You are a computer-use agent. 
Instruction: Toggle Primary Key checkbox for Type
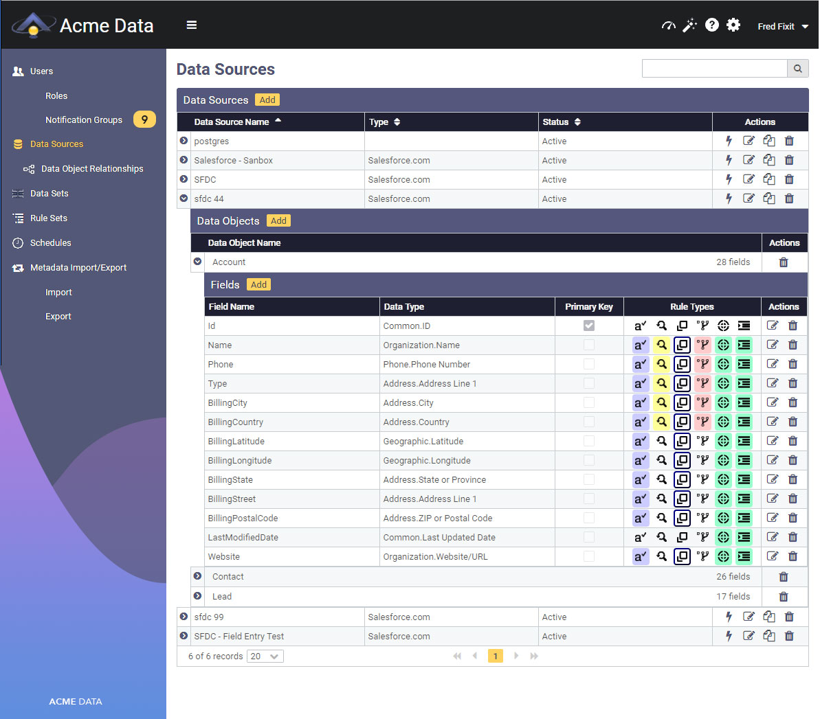[589, 384]
